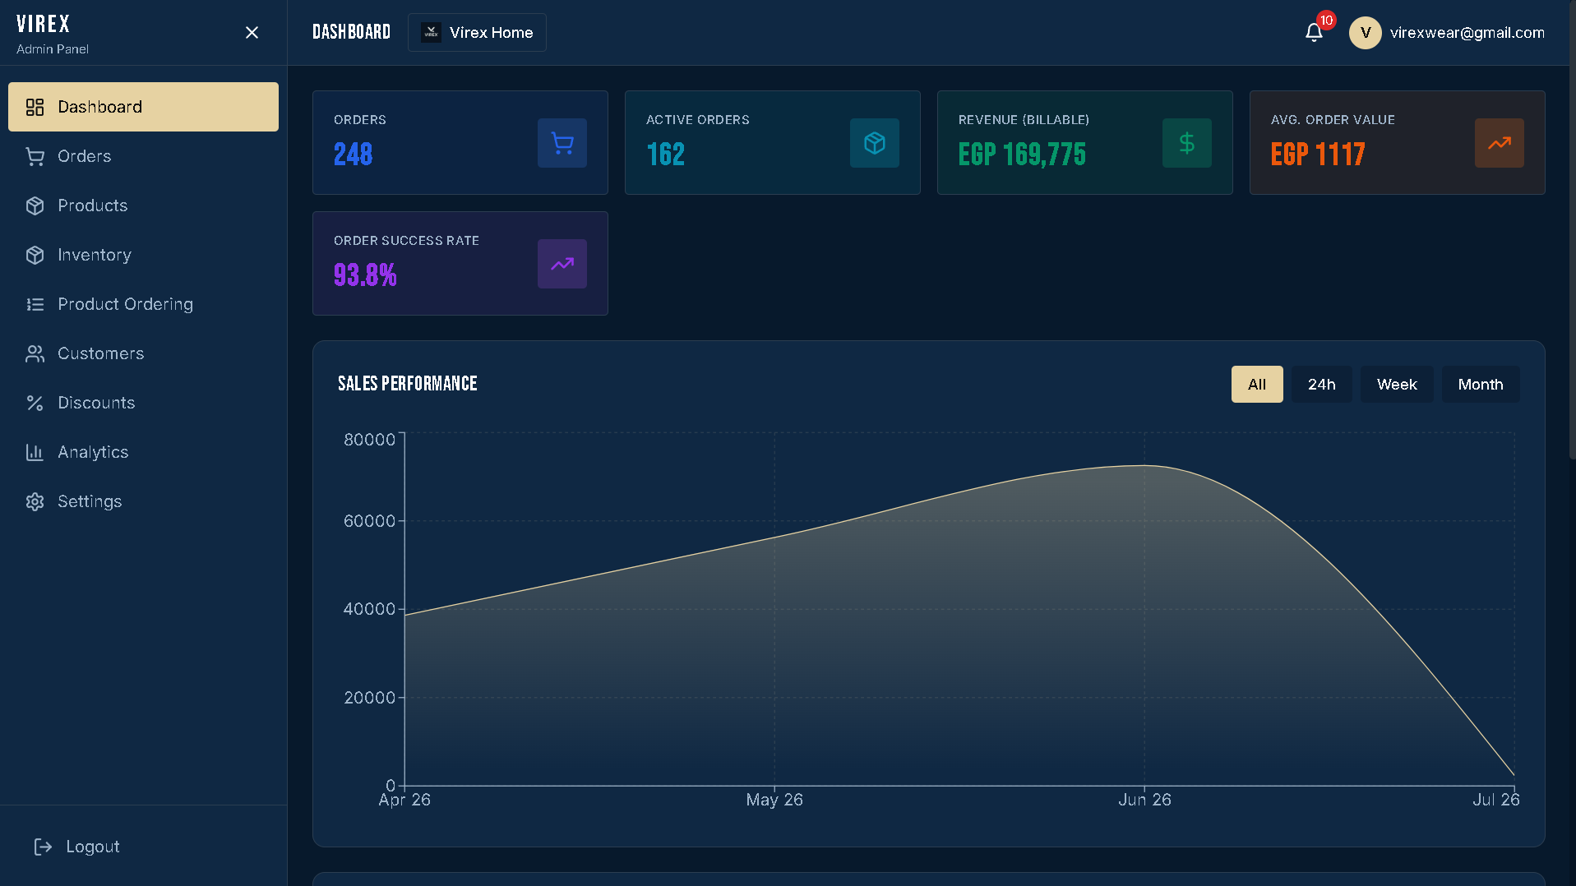Click the 80000 y-axis label
1576x886 pixels.
point(369,440)
